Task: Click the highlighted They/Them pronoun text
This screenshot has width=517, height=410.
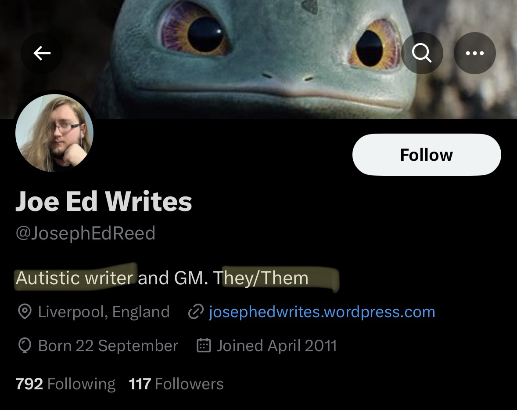Action: pyautogui.click(x=261, y=278)
